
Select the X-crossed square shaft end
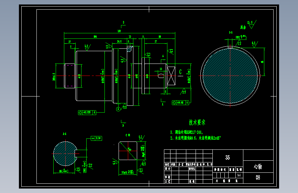click(171, 76)
